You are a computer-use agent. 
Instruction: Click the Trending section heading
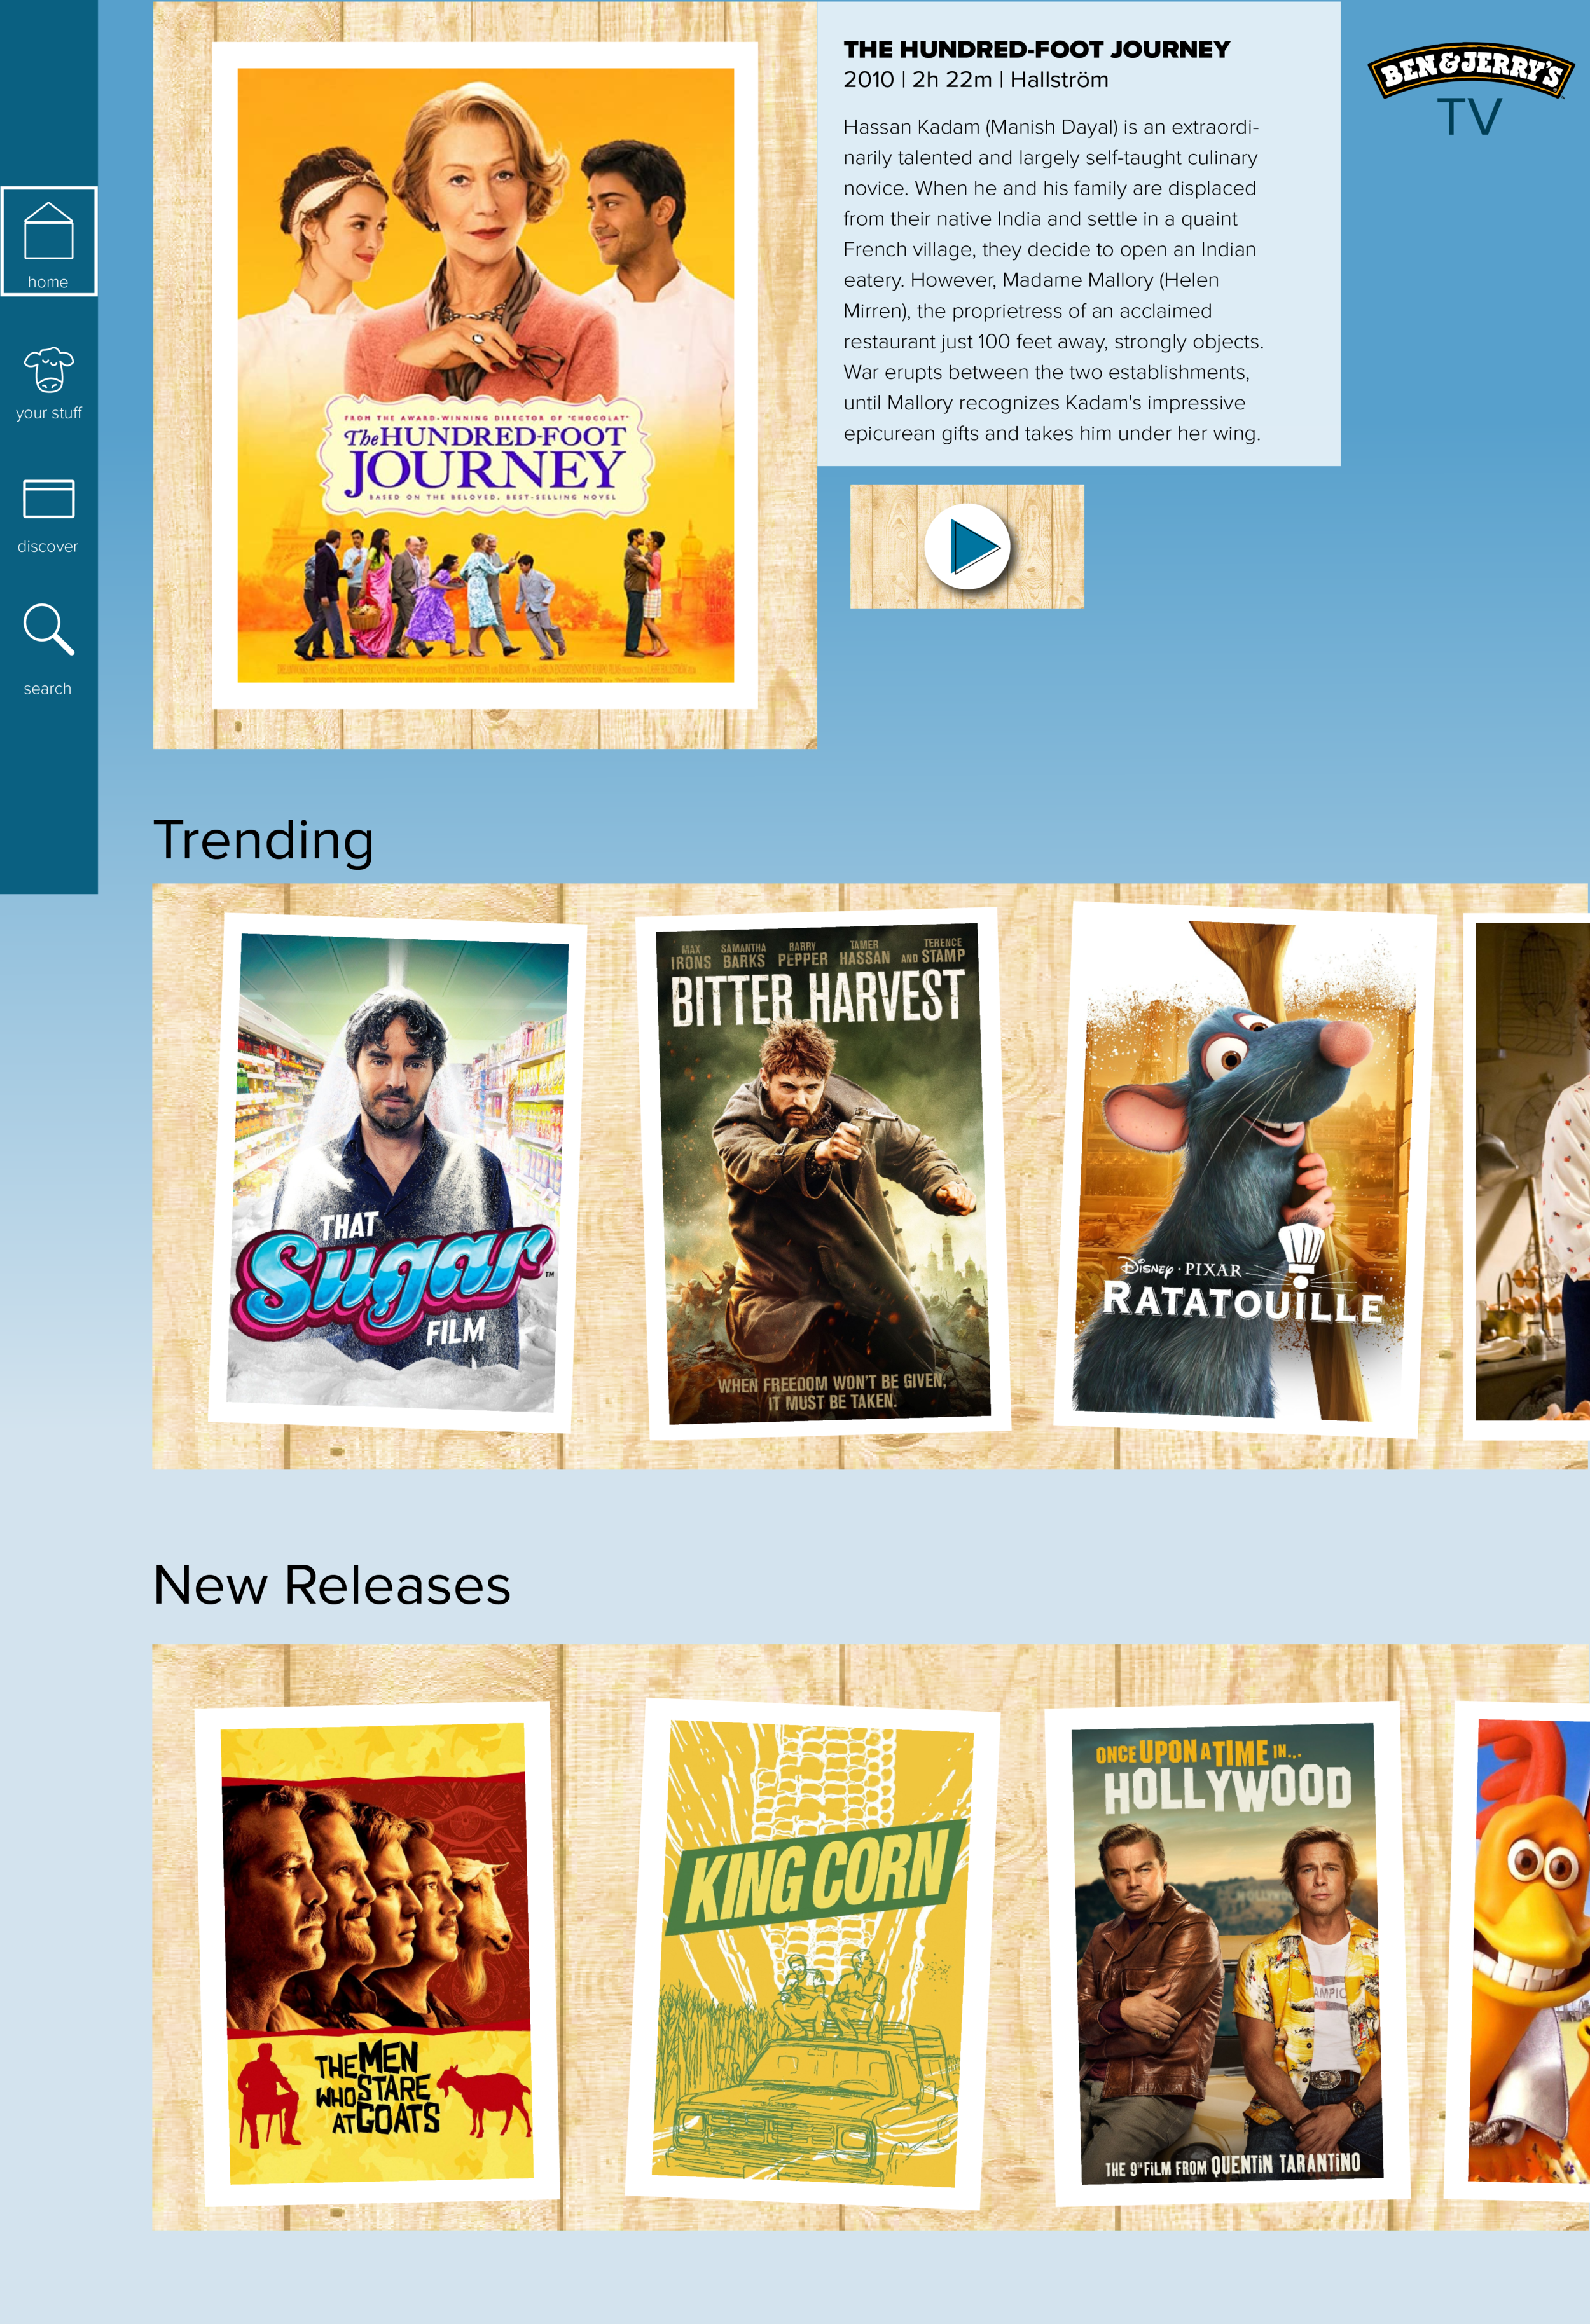coord(264,840)
